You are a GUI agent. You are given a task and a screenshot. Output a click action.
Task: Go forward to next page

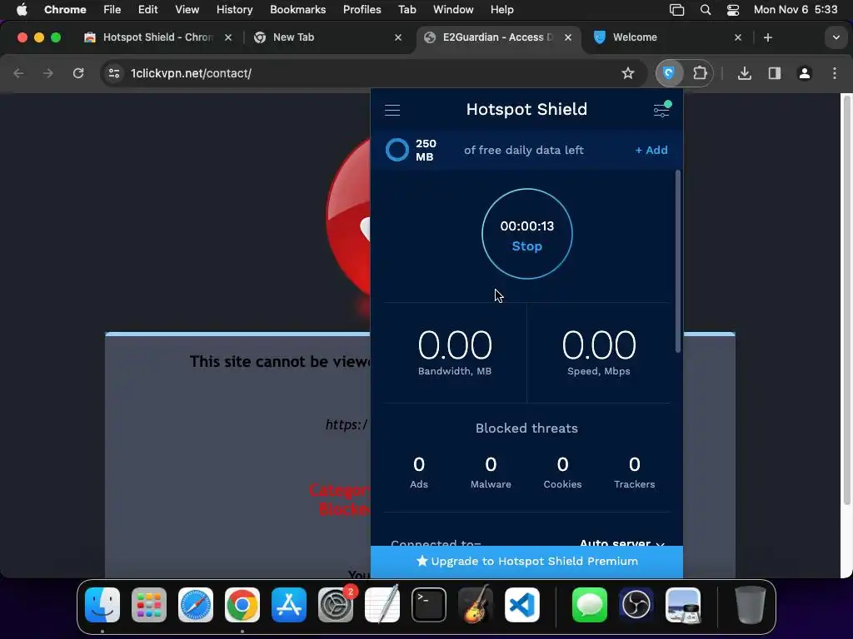click(x=48, y=73)
